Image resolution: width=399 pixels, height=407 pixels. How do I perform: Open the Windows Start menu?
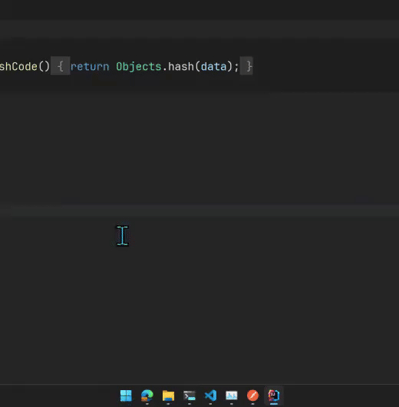[126, 395]
